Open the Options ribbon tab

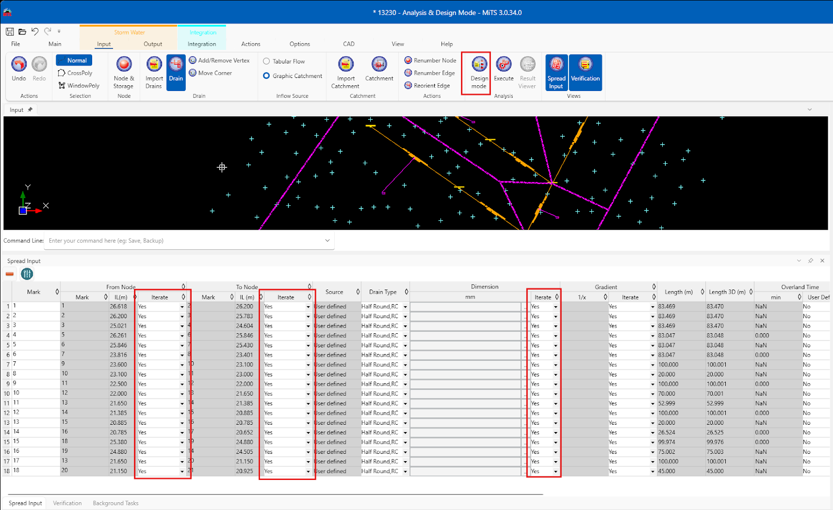tap(299, 44)
